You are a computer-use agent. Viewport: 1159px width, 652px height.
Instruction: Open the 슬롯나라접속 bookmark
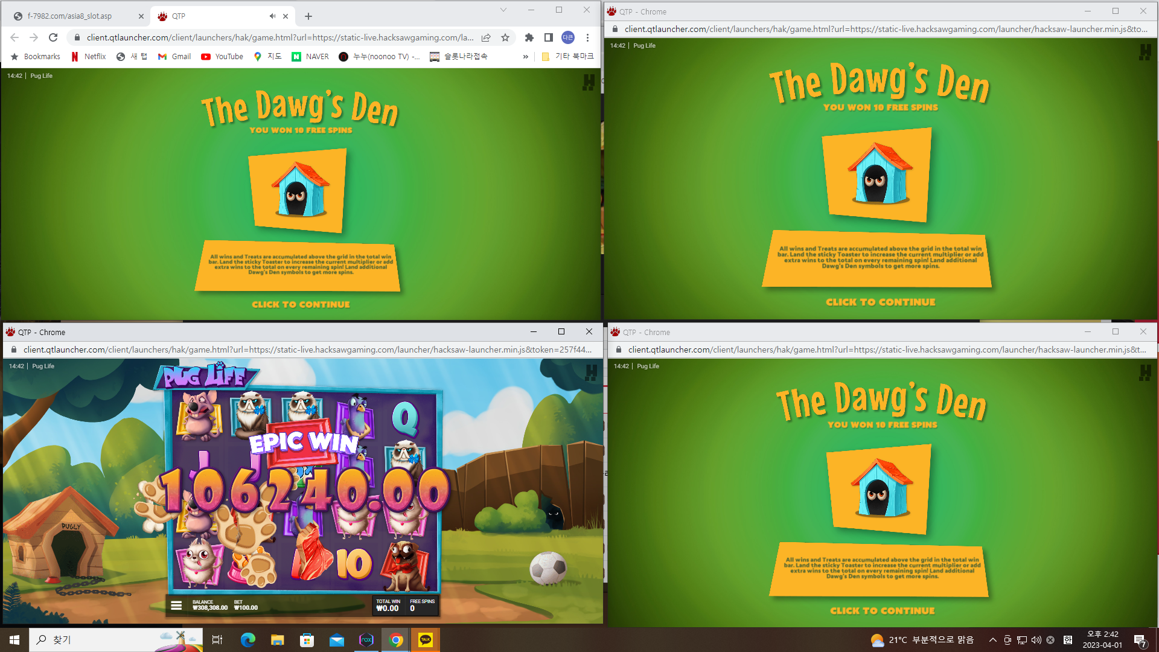[459, 56]
